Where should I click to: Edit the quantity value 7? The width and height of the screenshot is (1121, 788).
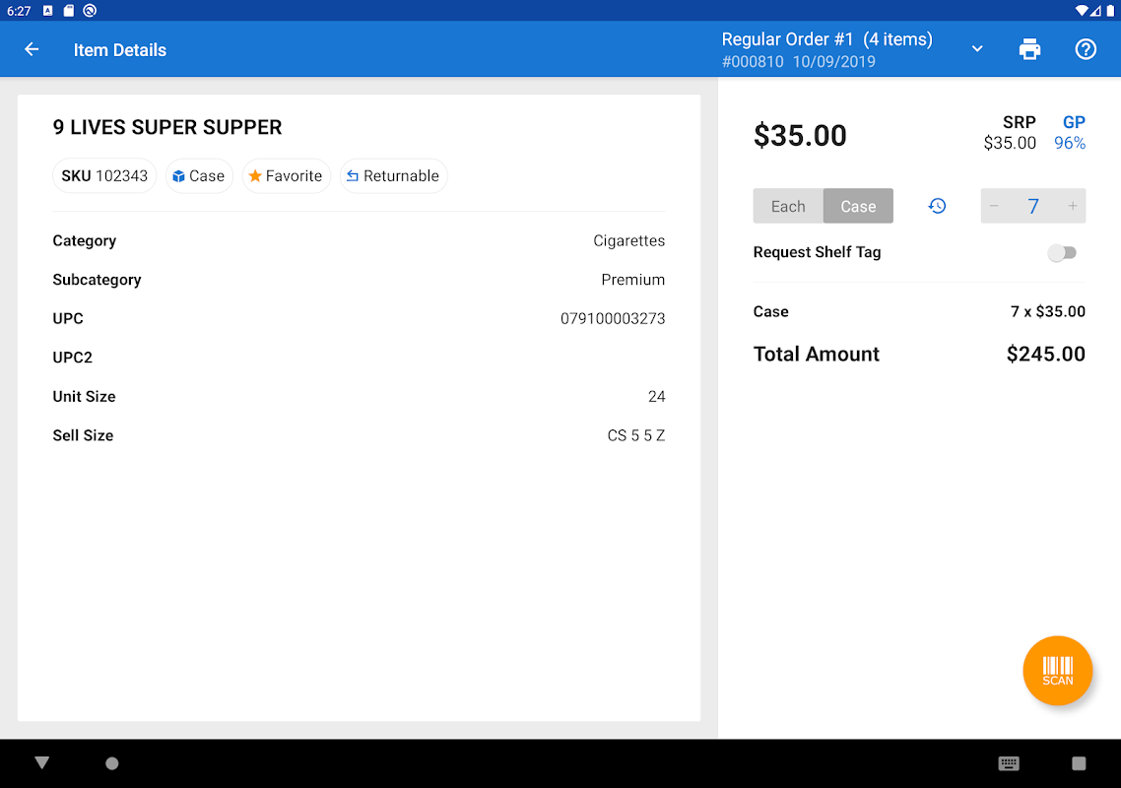1033,206
